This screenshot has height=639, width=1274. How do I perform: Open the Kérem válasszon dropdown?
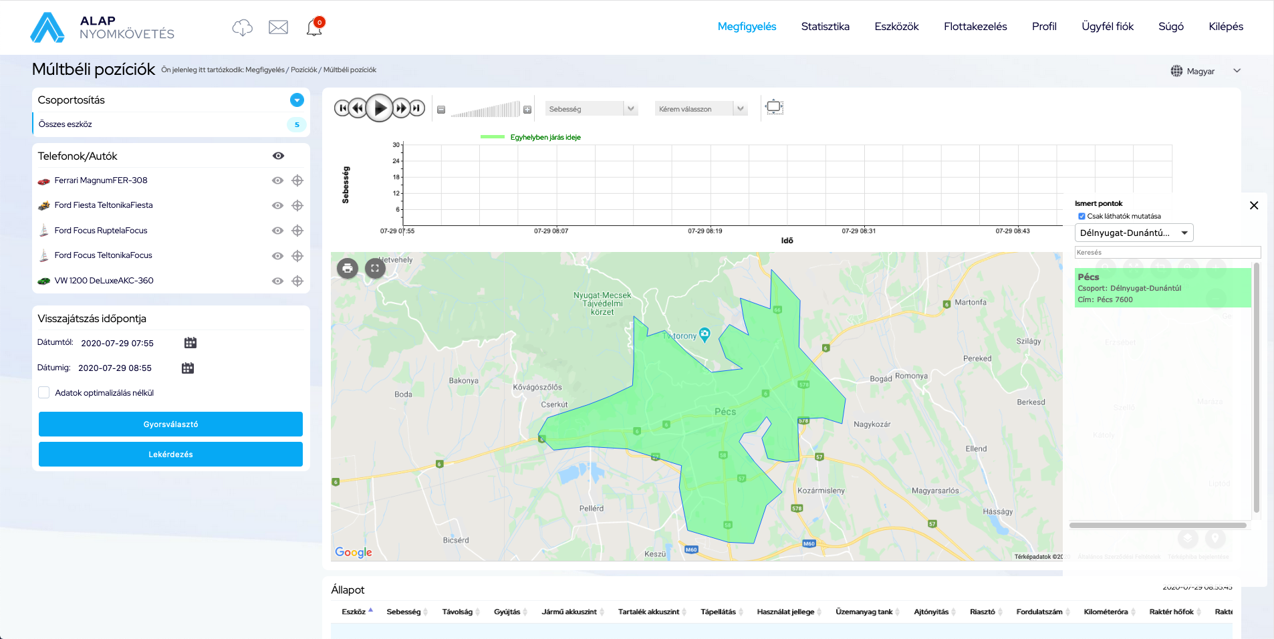700,109
